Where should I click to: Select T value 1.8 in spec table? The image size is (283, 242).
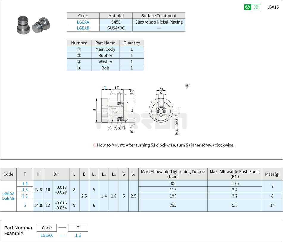pos(25,190)
